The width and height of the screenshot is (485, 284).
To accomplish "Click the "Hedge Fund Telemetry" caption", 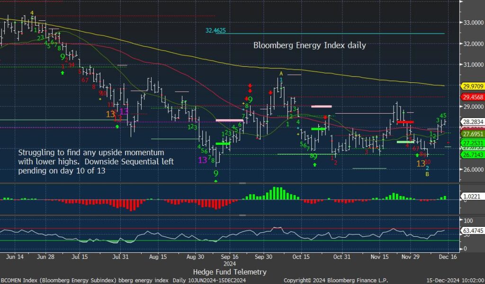I will [x=230, y=272].
